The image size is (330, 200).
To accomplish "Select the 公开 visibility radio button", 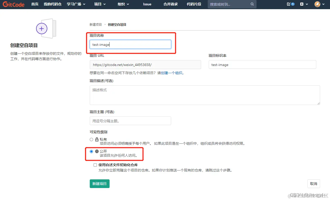I will coord(91,151).
